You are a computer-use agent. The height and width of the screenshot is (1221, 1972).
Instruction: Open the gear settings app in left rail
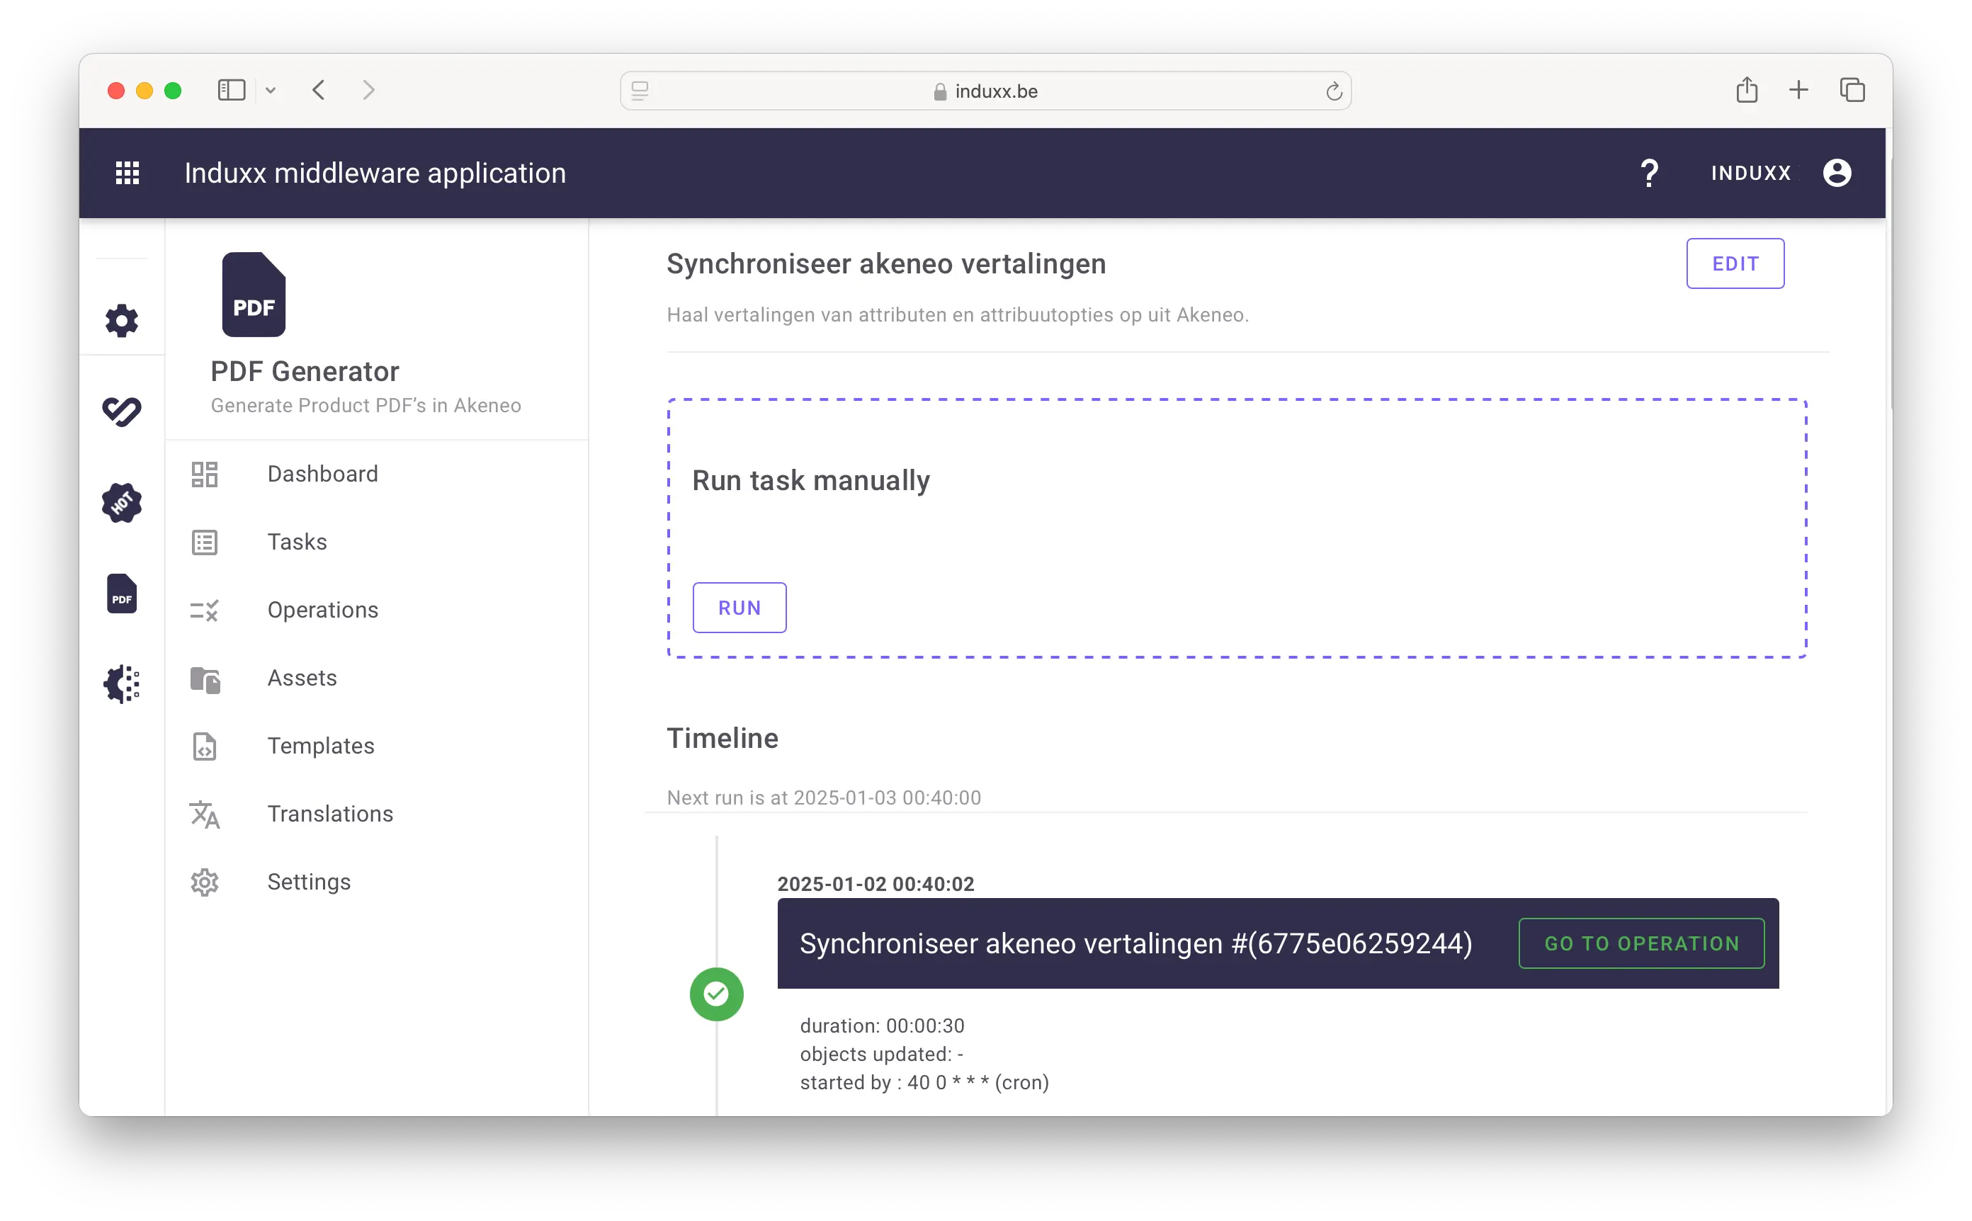122,321
